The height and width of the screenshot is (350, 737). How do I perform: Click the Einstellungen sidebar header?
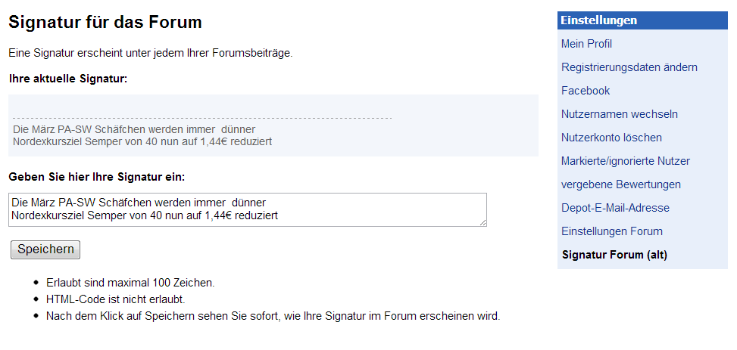598,20
